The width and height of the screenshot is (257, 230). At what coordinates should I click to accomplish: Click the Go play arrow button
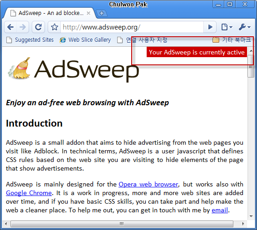[x=210, y=27]
